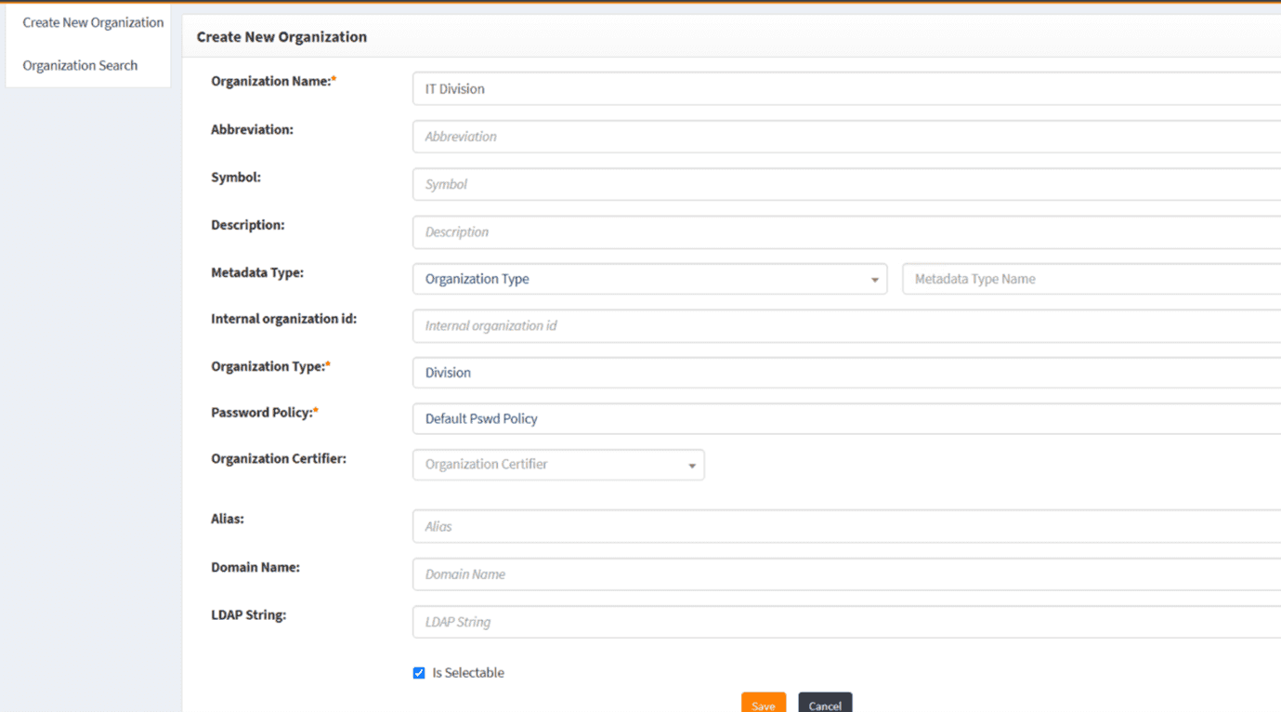Click the Abbreviation text field

coord(845,137)
